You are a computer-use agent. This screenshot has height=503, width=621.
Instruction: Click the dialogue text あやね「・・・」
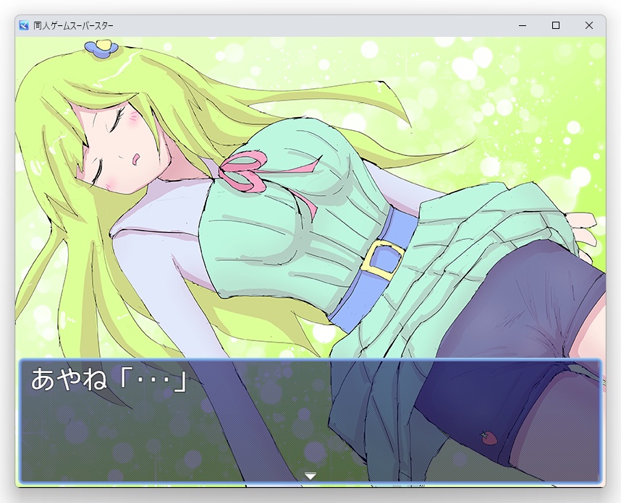(x=109, y=379)
